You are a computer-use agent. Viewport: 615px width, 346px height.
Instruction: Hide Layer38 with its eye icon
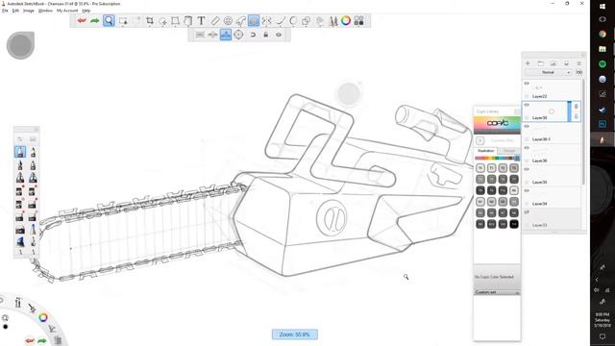[x=527, y=105]
